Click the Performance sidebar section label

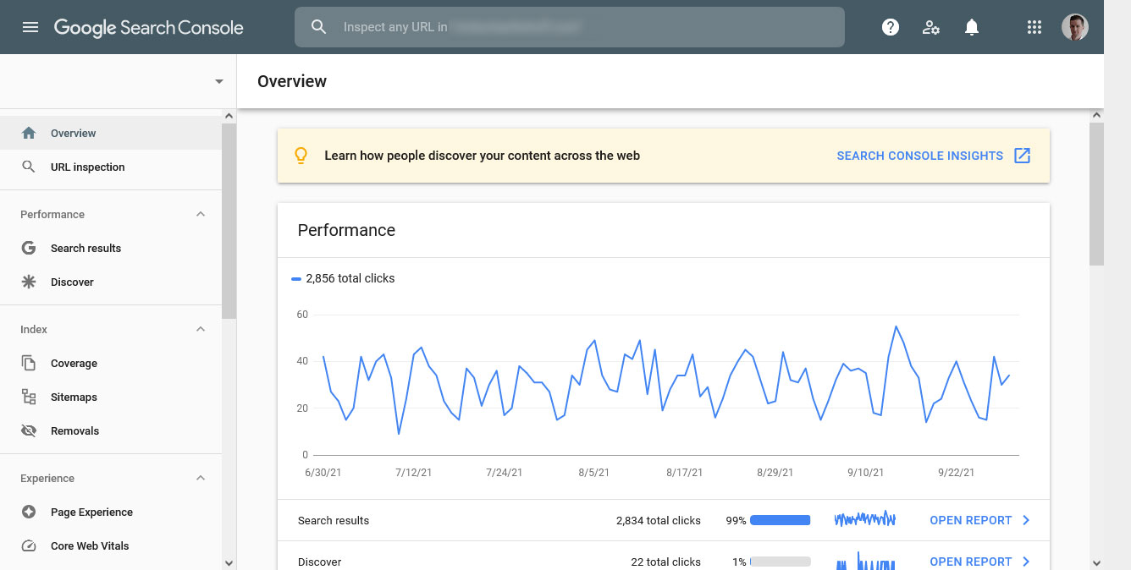click(x=52, y=214)
